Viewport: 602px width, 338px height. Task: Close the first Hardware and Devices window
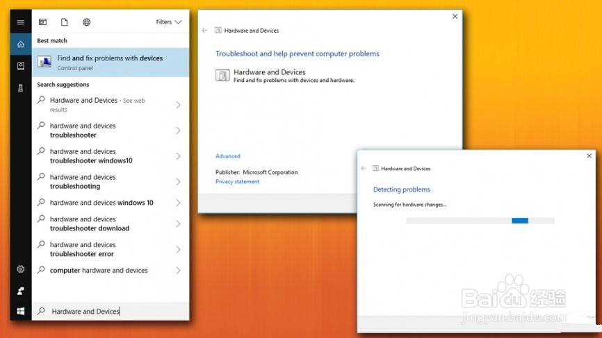455,17
